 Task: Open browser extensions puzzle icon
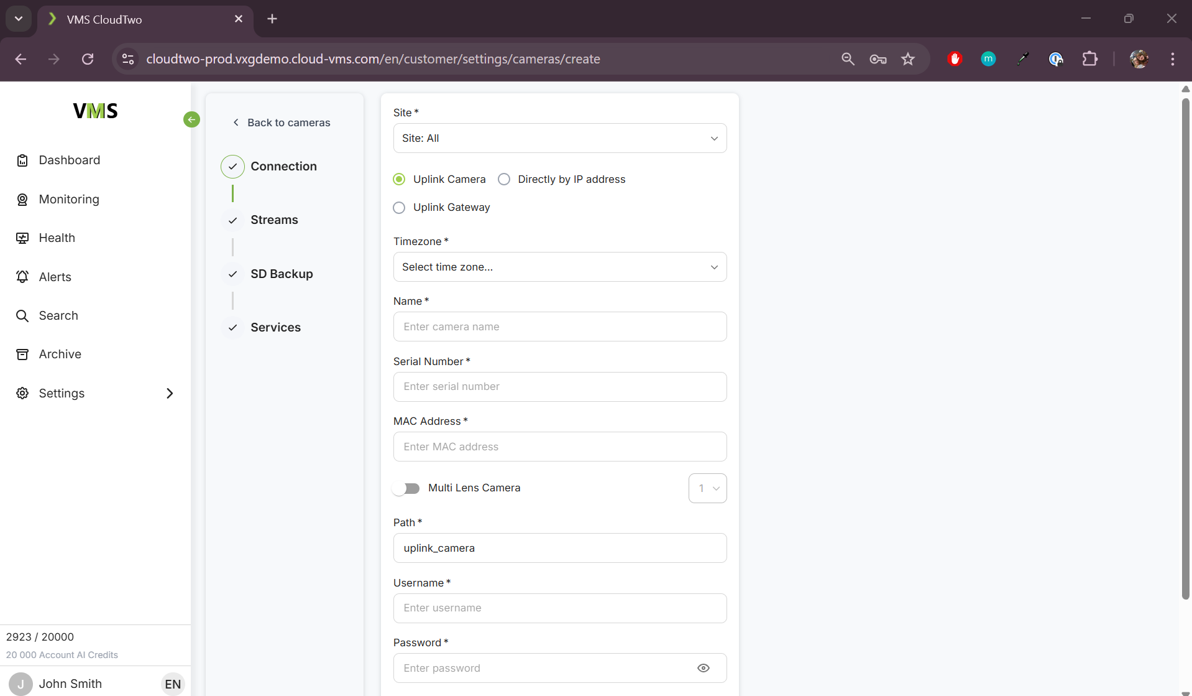click(x=1089, y=59)
